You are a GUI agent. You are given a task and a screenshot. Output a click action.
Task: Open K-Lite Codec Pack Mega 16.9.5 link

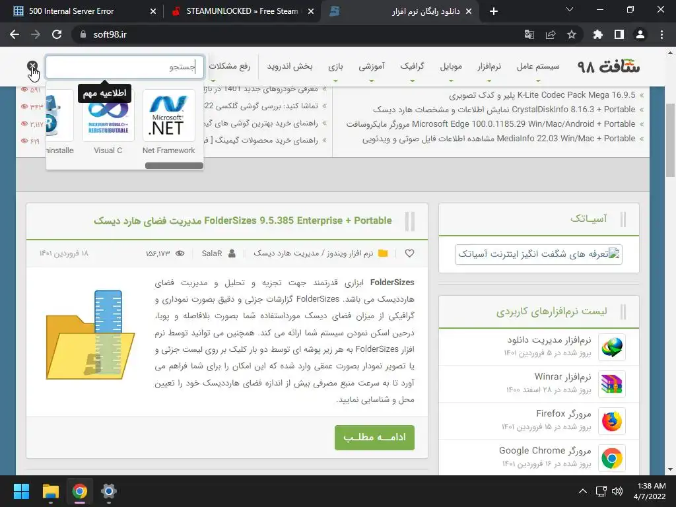pos(542,95)
